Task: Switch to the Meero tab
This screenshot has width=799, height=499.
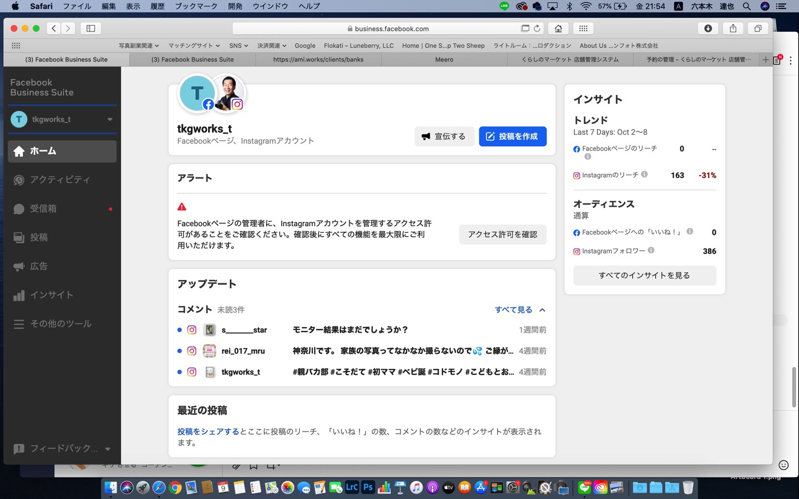Action: [444, 59]
